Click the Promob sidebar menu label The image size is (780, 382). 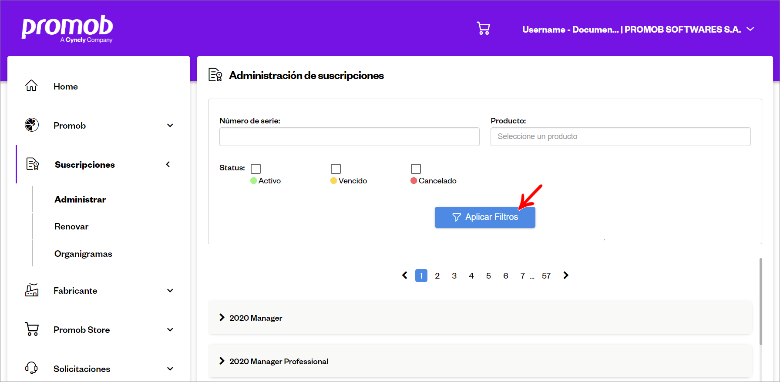[x=70, y=126]
